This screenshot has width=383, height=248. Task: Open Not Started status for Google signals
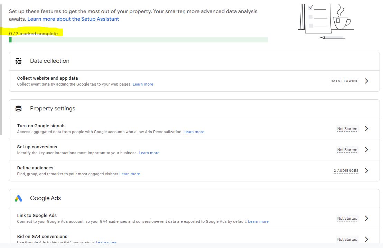(347, 129)
